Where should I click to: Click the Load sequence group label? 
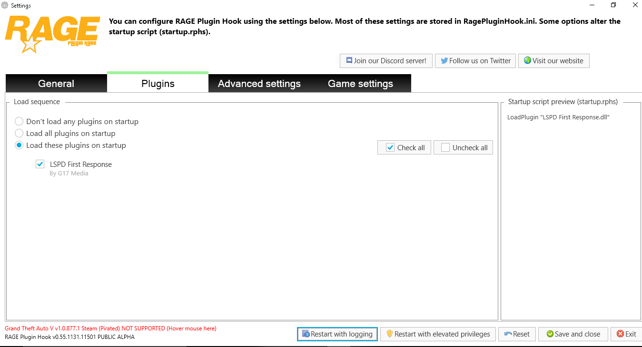pos(37,102)
